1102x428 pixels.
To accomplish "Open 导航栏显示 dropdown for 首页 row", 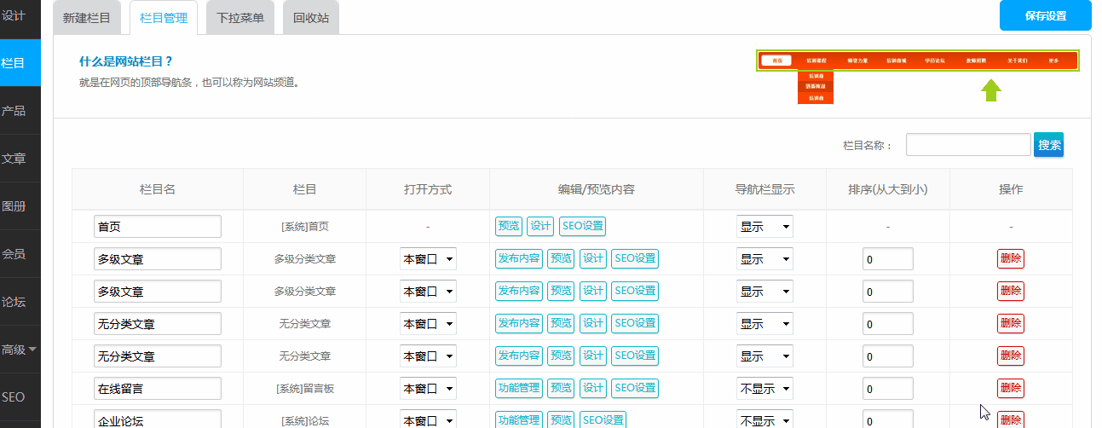I will coord(764,227).
